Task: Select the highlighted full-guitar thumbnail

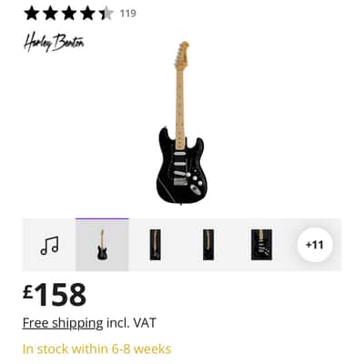Action: (x=102, y=245)
